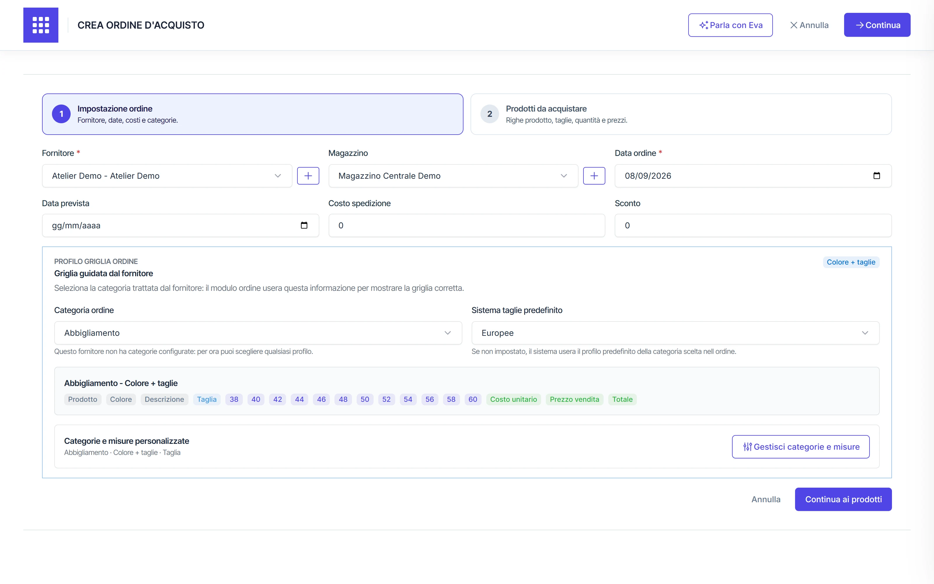Focus the Costo spedizione field
The height and width of the screenshot is (584, 934).
tap(466, 225)
